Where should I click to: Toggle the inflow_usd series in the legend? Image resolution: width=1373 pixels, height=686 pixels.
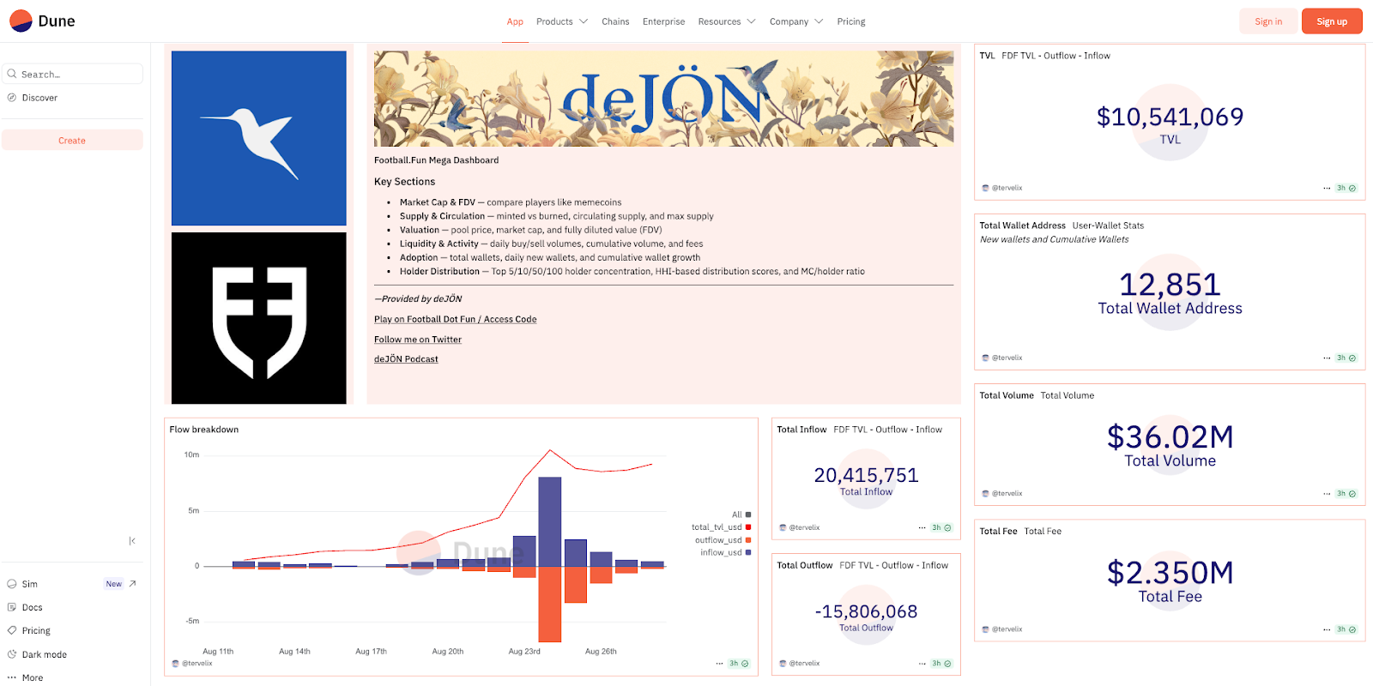coord(721,552)
